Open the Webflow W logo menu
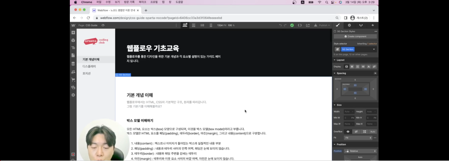This screenshot has width=449, height=161. (73, 25)
